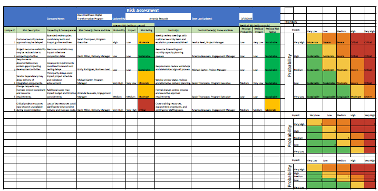Click 'Sarah Thompson, Program Executive' risk owner cell

(x=94, y=39)
